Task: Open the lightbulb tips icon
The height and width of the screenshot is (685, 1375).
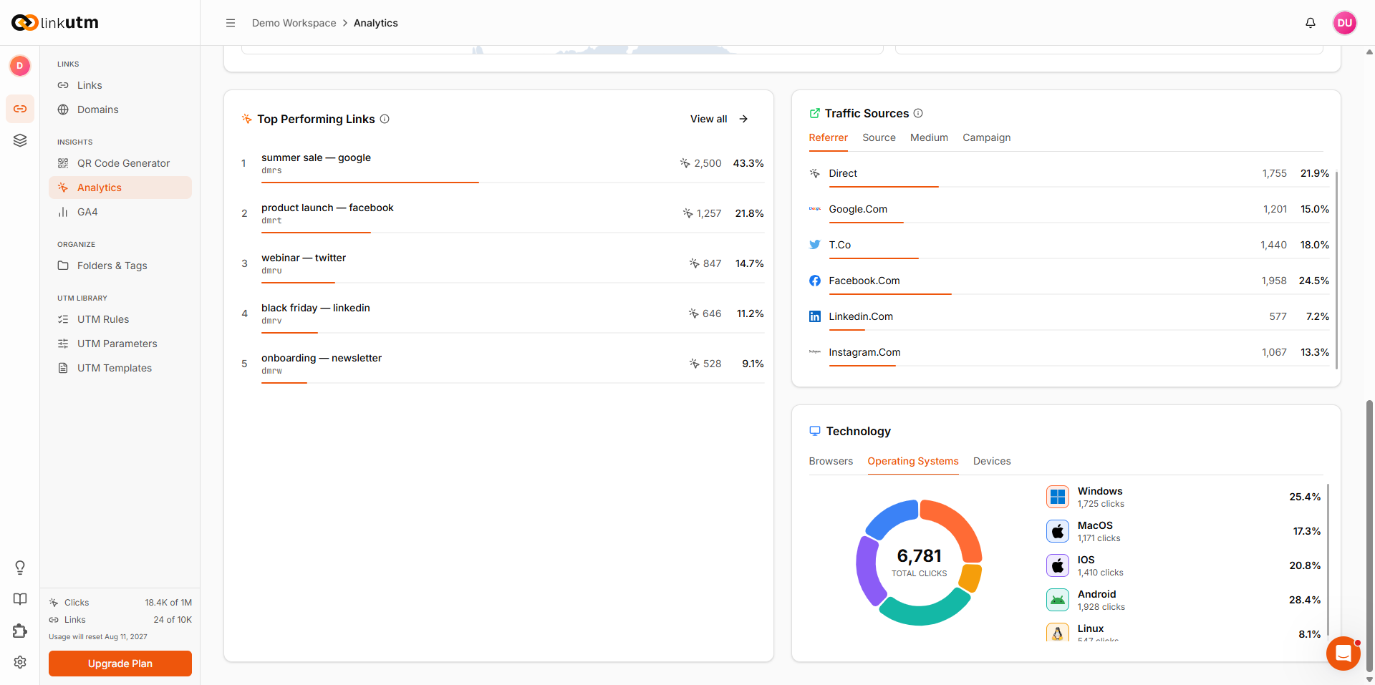Action: pyautogui.click(x=20, y=568)
